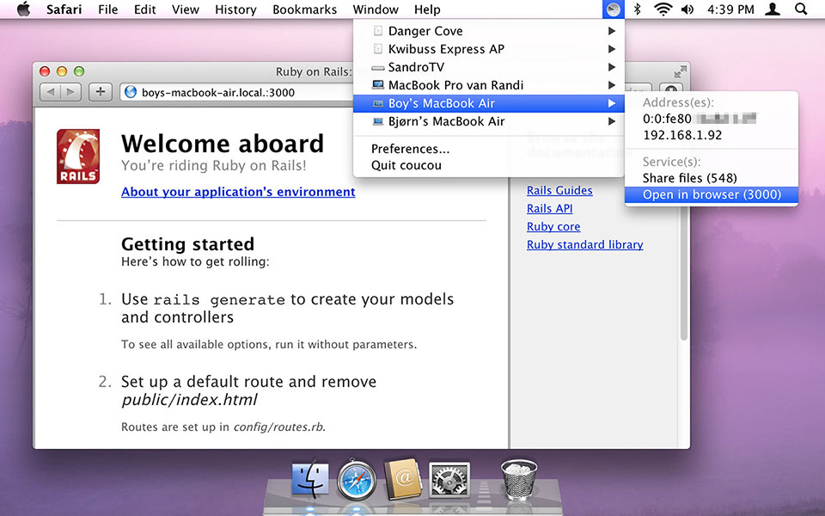Viewport: 825px width, 516px height.
Task: Choose Open in browser (3000)
Action: (712, 194)
